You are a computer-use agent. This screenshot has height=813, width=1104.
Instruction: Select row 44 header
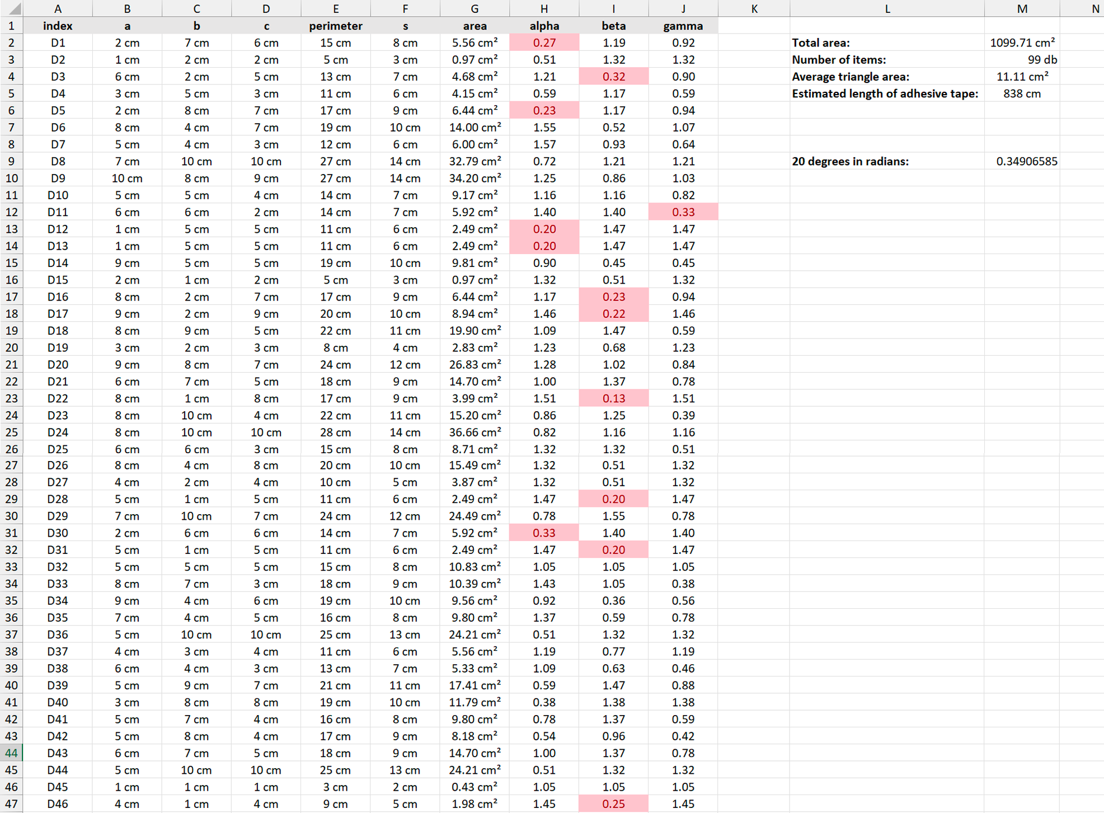coord(11,753)
